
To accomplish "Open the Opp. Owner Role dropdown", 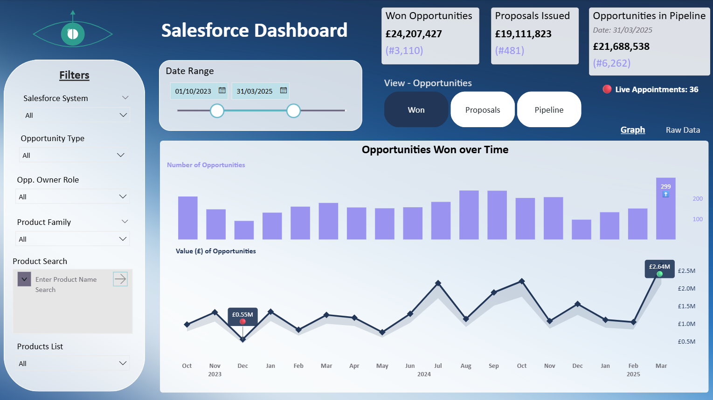I will tap(72, 197).
